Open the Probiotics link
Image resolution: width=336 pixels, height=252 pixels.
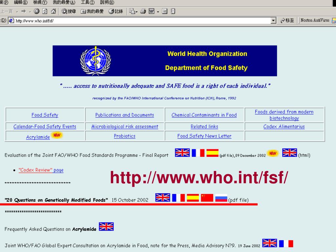point(125,136)
